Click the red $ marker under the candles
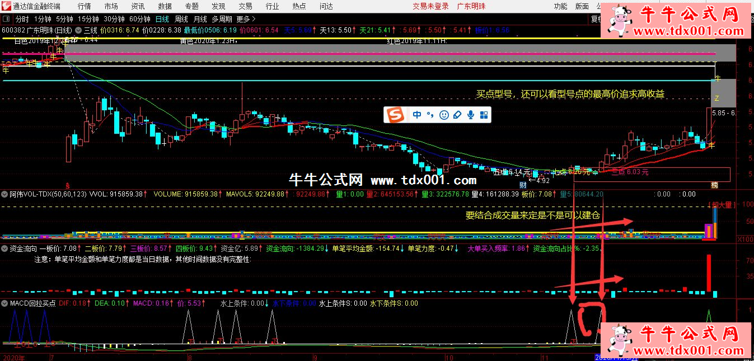This screenshot has height=361, width=754. (68, 185)
